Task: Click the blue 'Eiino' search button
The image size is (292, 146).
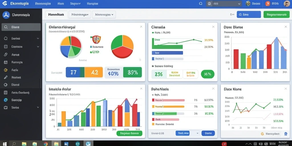Action: 249,14
